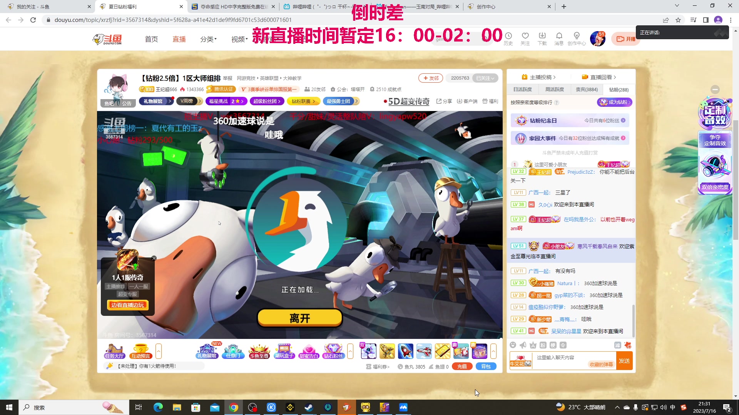
Task: Open the 礼物展馆 gift hall icon below the video
Action: [207, 351]
